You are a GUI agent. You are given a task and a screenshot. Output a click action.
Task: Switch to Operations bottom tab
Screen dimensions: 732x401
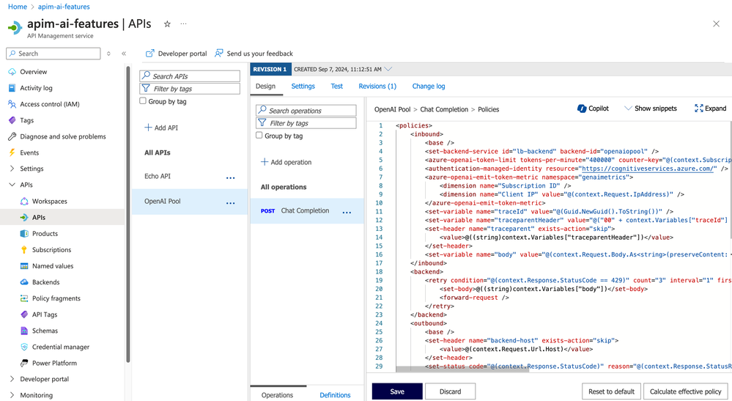277,395
